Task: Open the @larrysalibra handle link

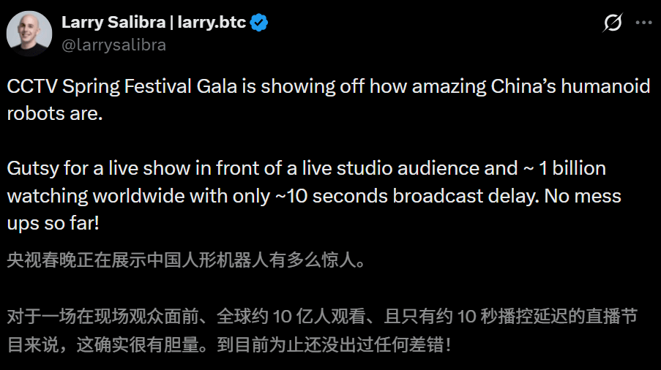Action: click(x=113, y=45)
